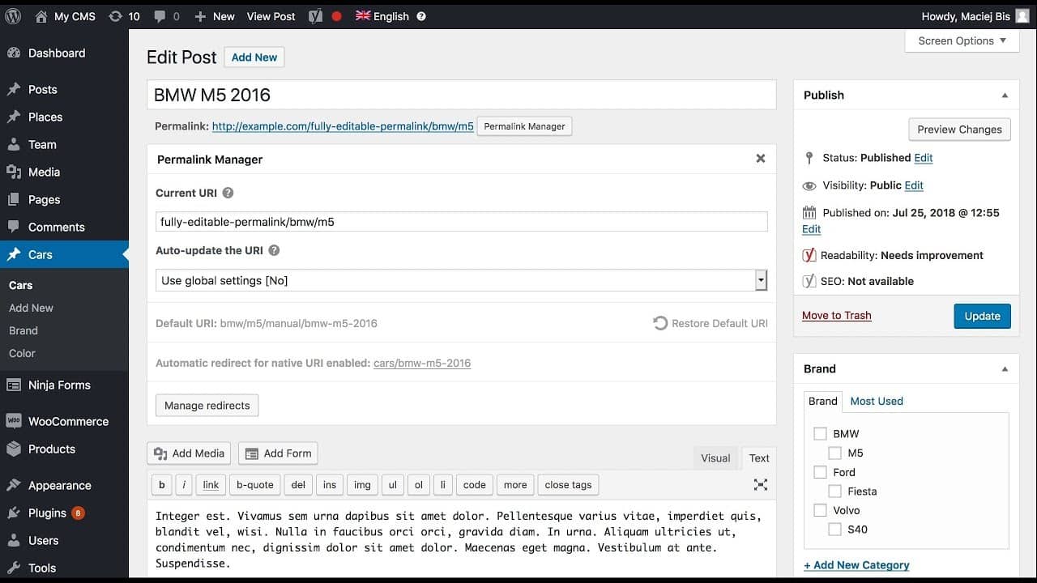The image size is (1037, 583).
Task: Click the blue Update button
Action: pyautogui.click(x=982, y=317)
